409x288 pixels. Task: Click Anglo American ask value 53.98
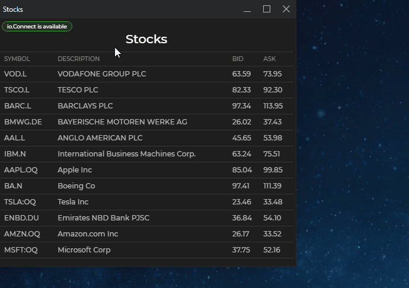[273, 137]
